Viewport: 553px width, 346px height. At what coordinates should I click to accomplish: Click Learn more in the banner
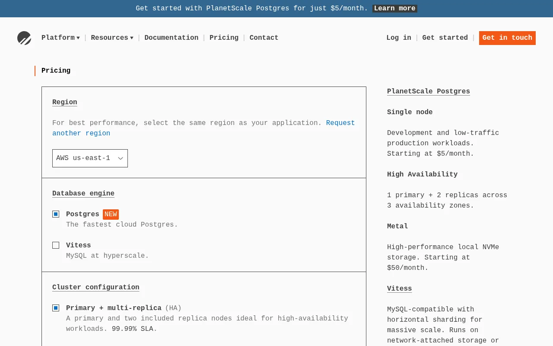coord(395,9)
